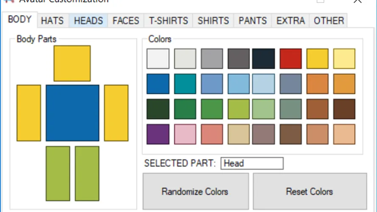Pick the teal color swatch
Screen dimensions: 377x212
click(x=185, y=84)
